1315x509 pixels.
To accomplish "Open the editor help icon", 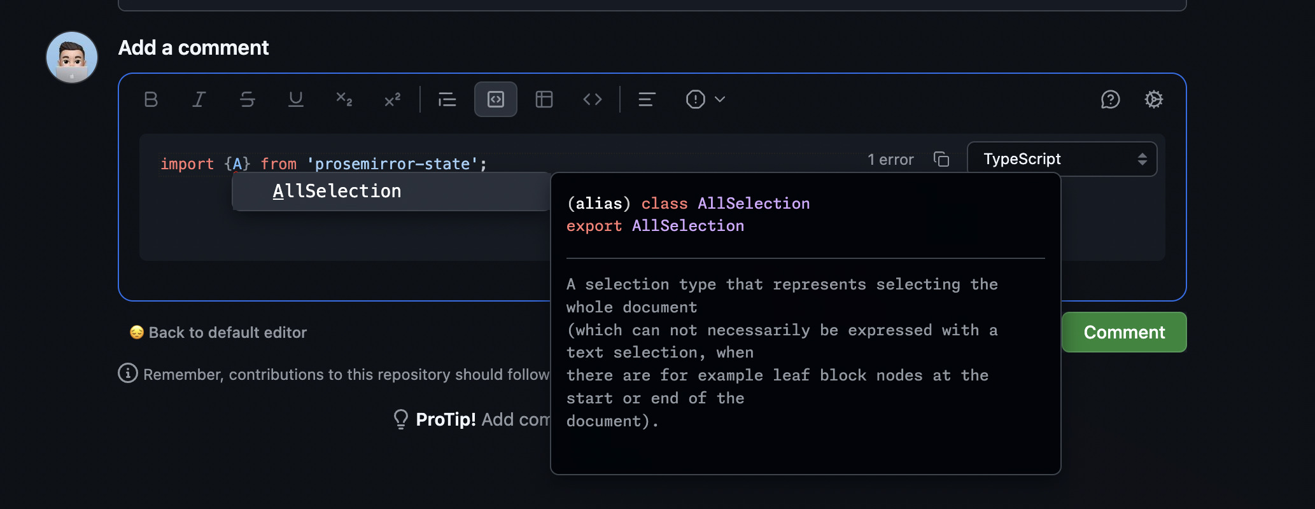I will [1110, 99].
